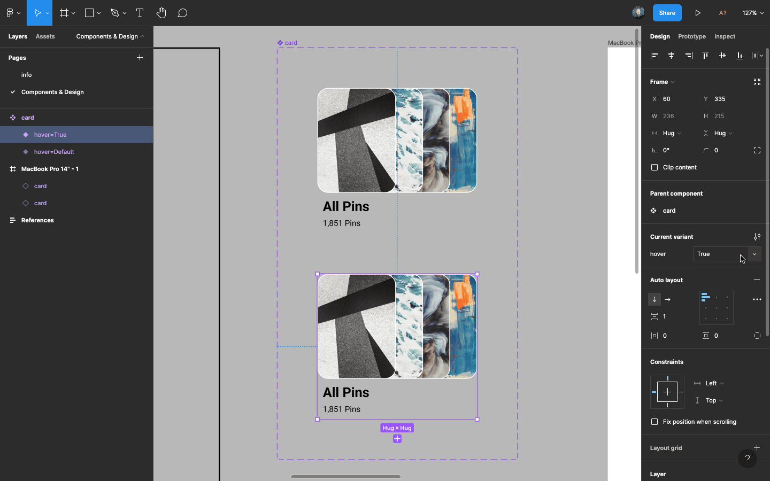Select the Text tool

[x=140, y=13]
